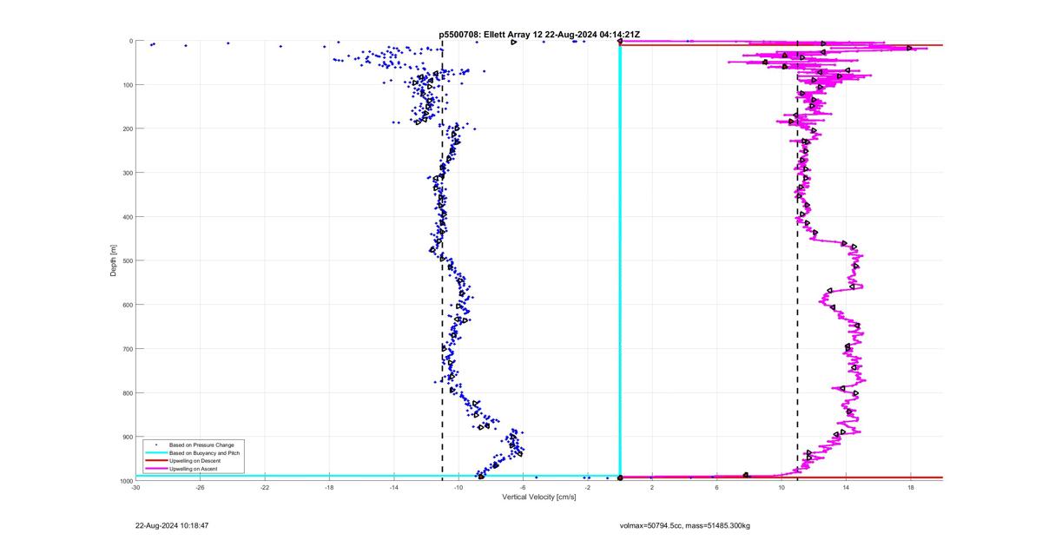Click x-axis tick label "14"

(846, 487)
